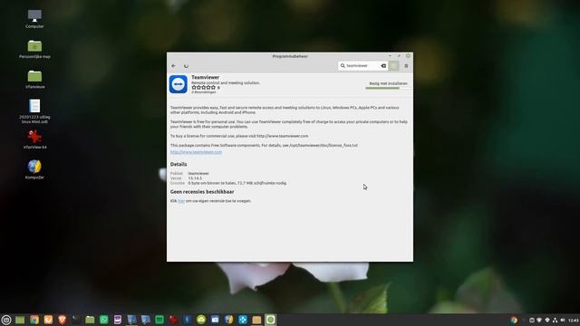This screenshot has height=326, width=580.
Task: Open the Irfanview folder on desktop
Action: [x=34, y=80]
